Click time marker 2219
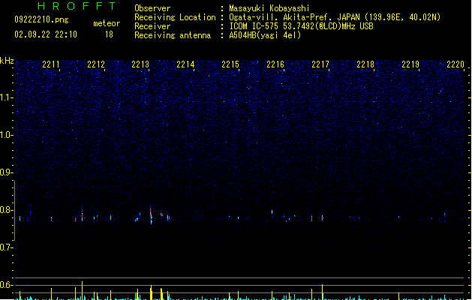 [410, 64]
